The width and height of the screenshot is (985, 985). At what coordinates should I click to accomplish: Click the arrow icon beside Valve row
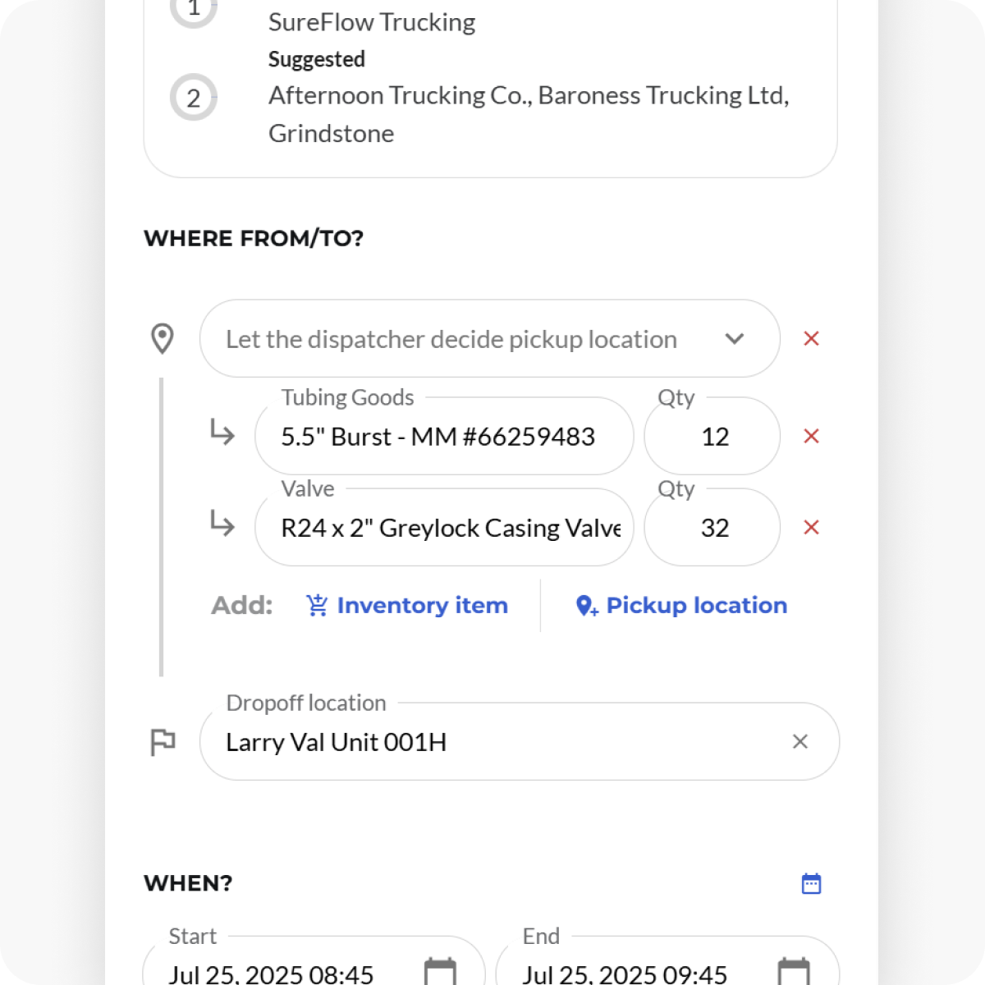[222, 523]
